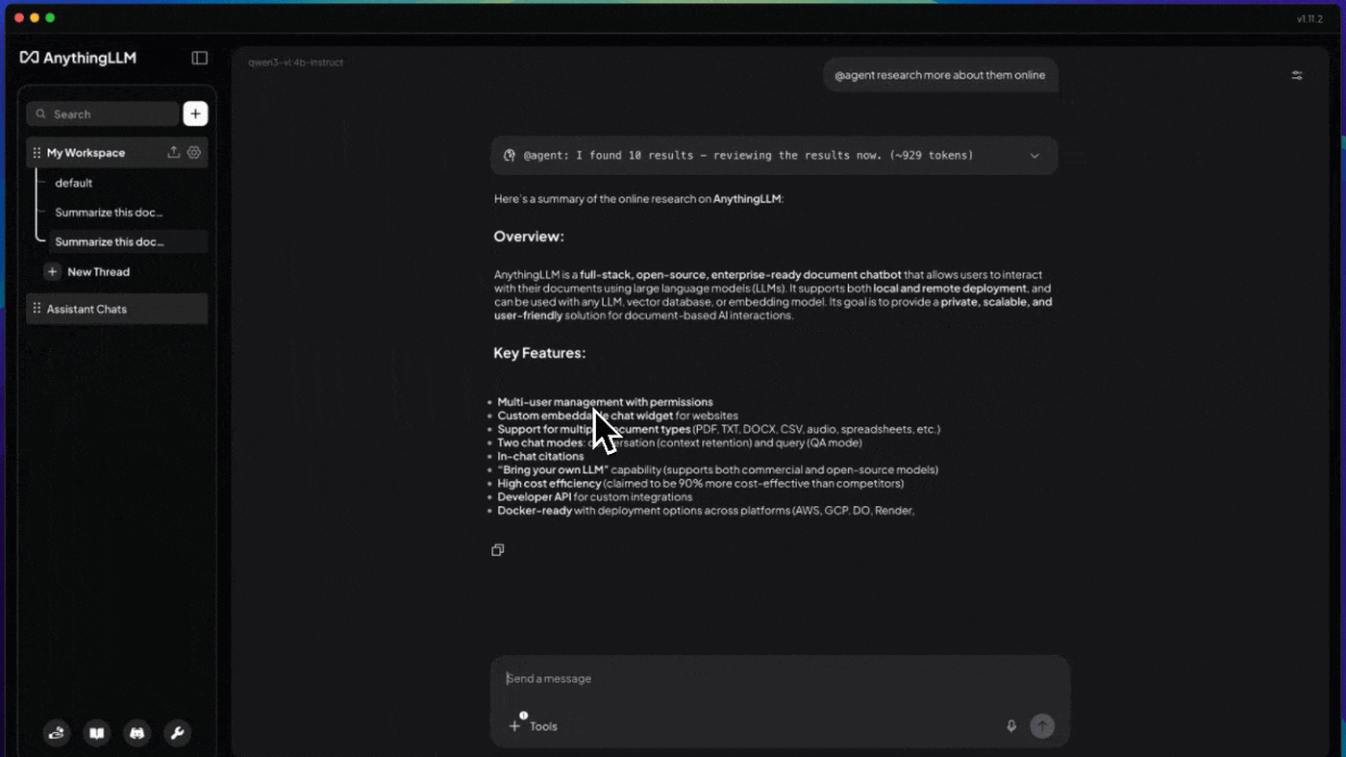
Task: Activate the microphone voice input
Action: (1011, 726)
